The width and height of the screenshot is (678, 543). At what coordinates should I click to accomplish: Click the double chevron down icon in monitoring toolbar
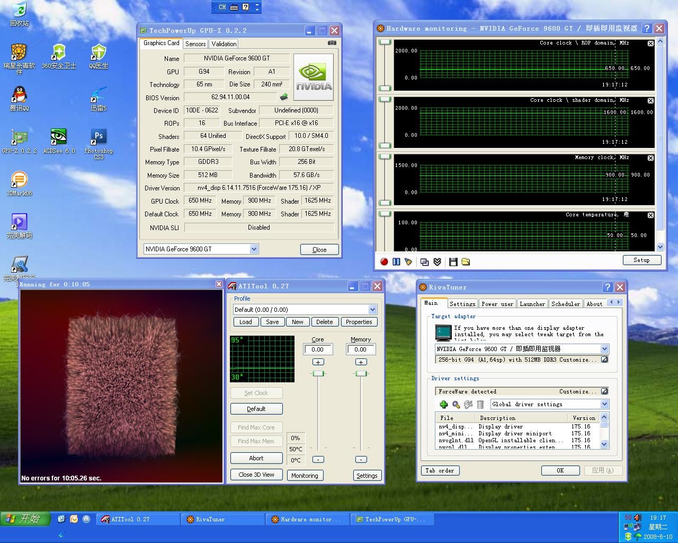pyautogui.click(x=437, y=261)
